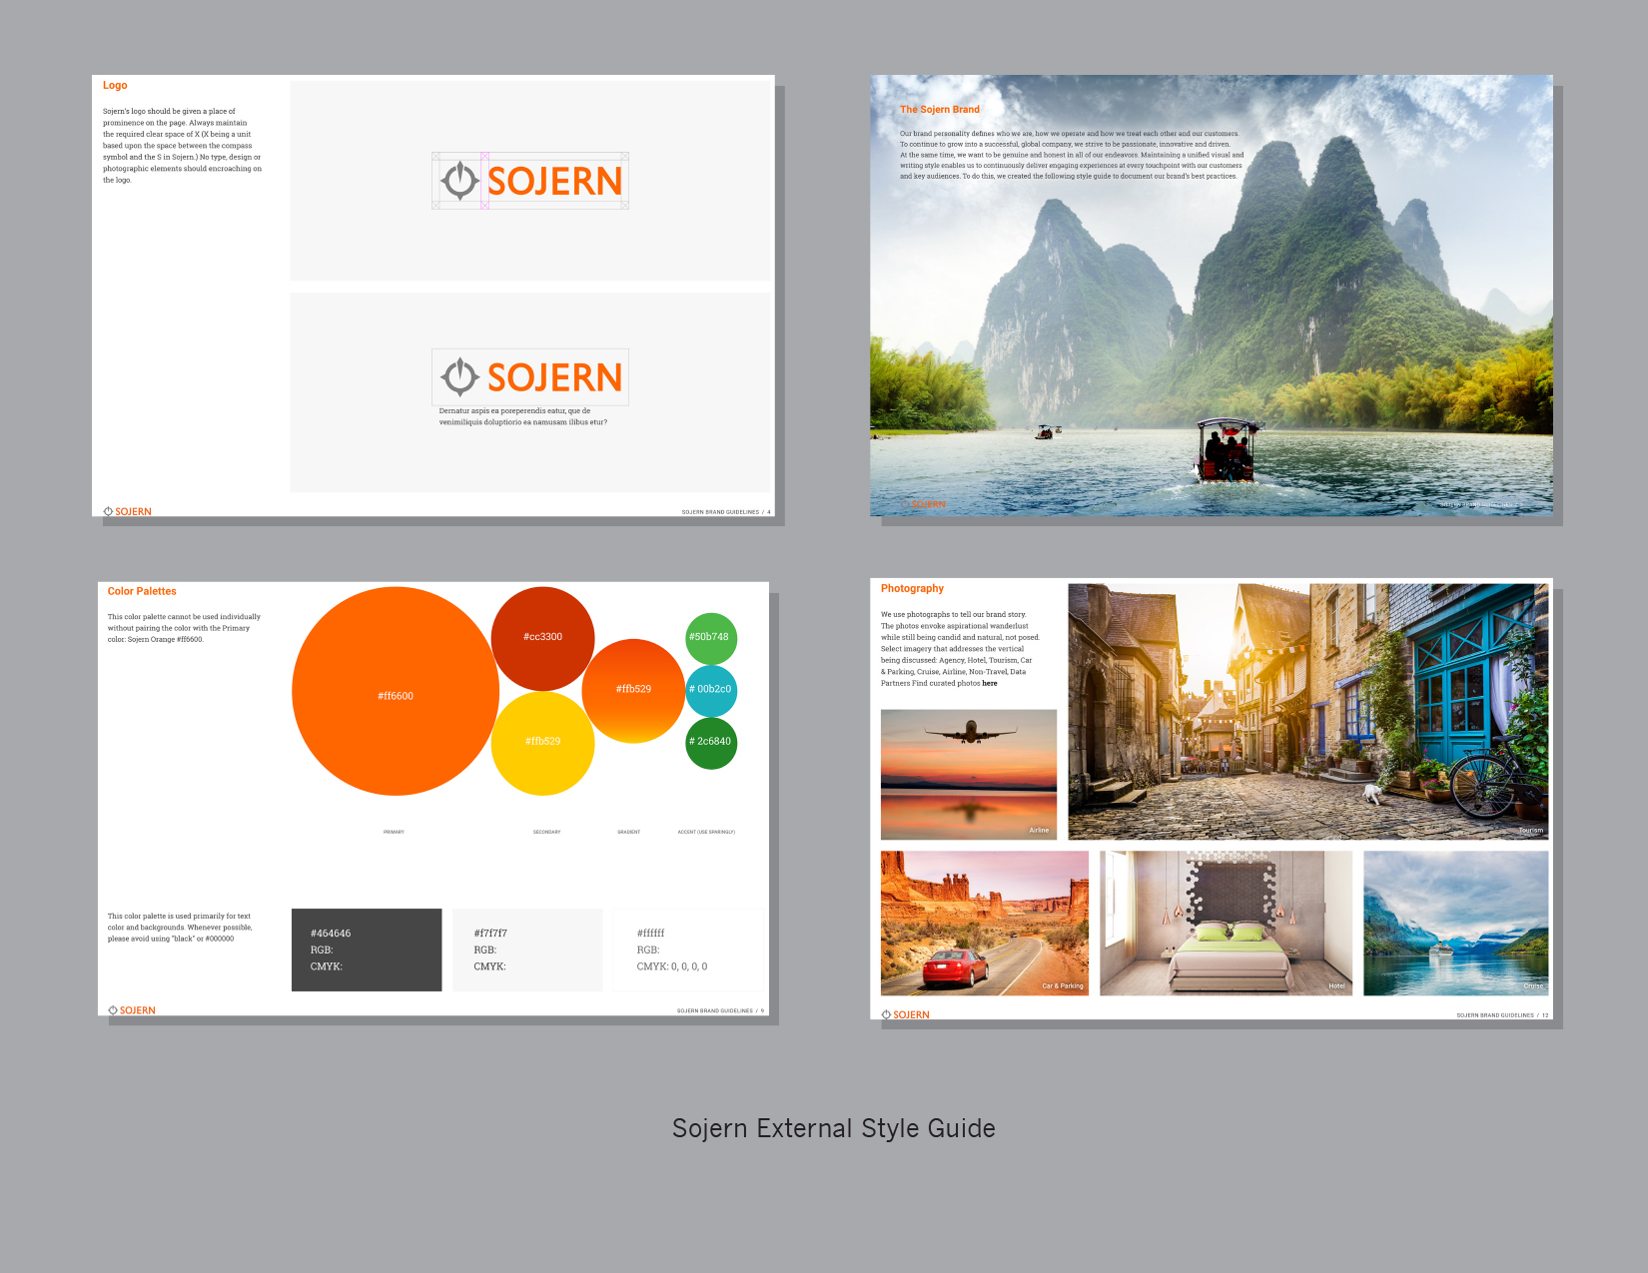Pick the dark green #2c6840 accent circle
The height and width of the screenshot is (1273, 1648).
coord(711,743)
